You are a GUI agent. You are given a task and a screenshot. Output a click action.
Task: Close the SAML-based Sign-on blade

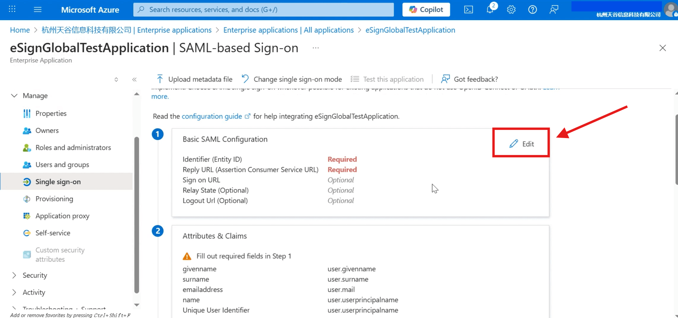(663, 48)
